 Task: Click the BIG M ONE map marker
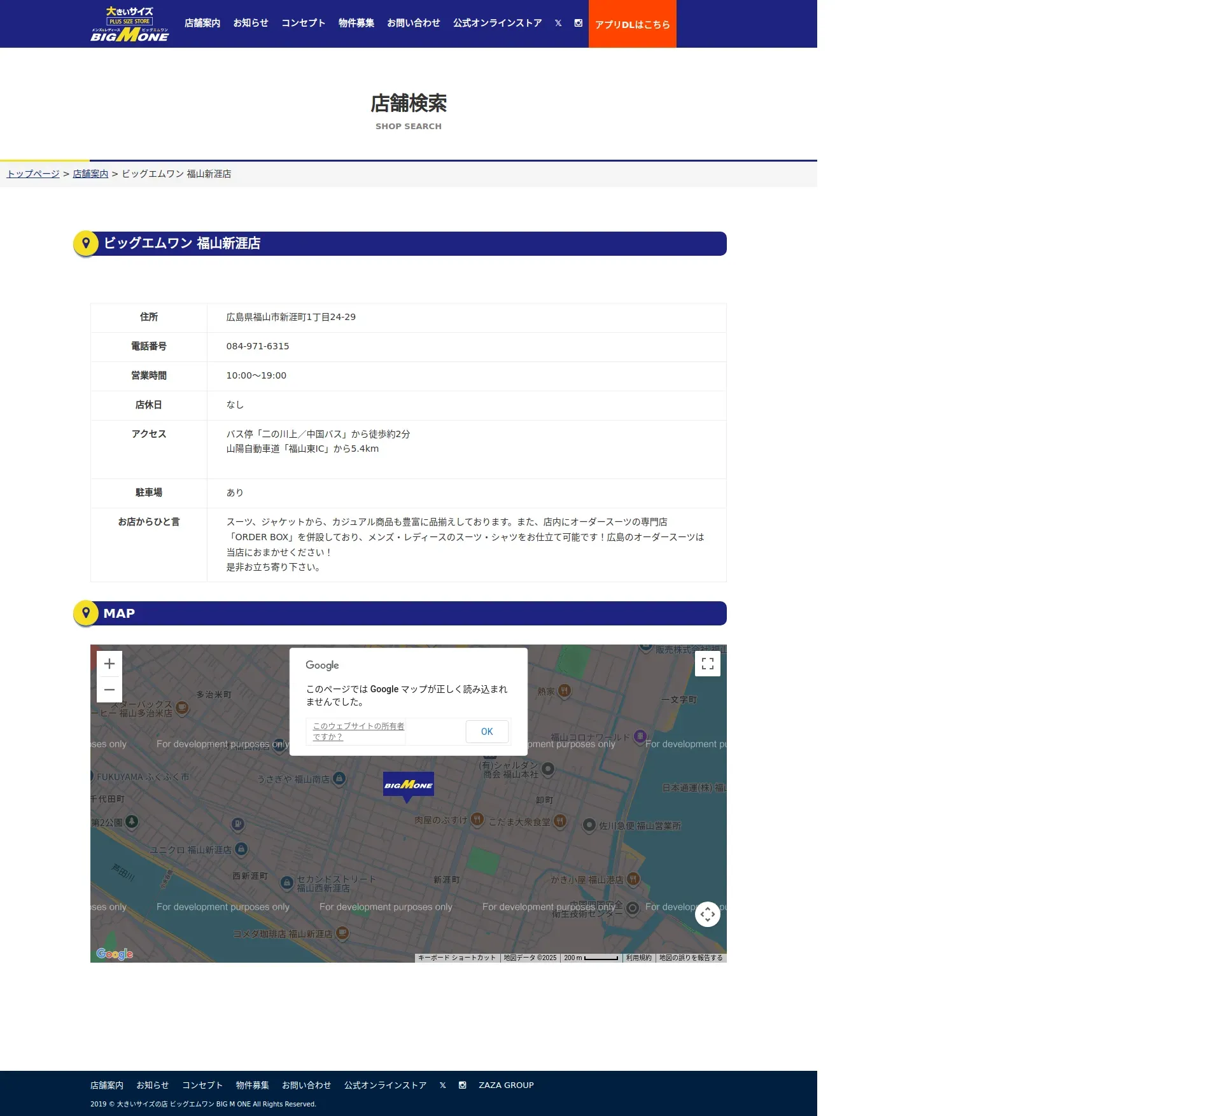(408, 785)
